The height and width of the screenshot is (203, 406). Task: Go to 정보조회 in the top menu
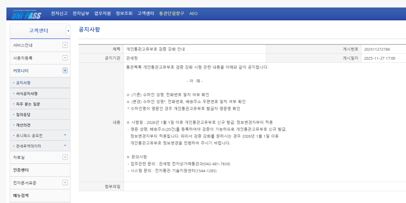coord(124,14)
